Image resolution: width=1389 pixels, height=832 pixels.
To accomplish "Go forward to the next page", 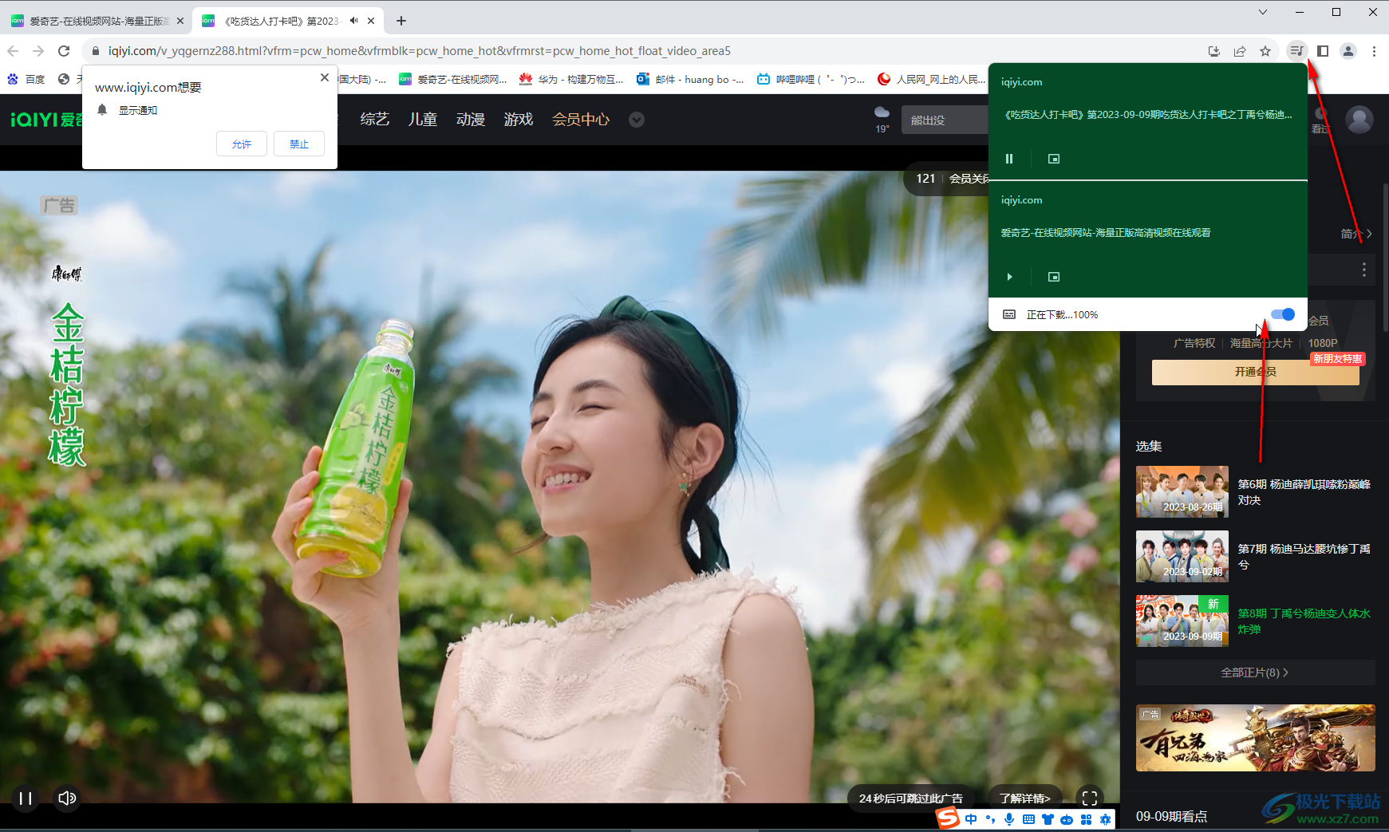I will coord(38,51).
